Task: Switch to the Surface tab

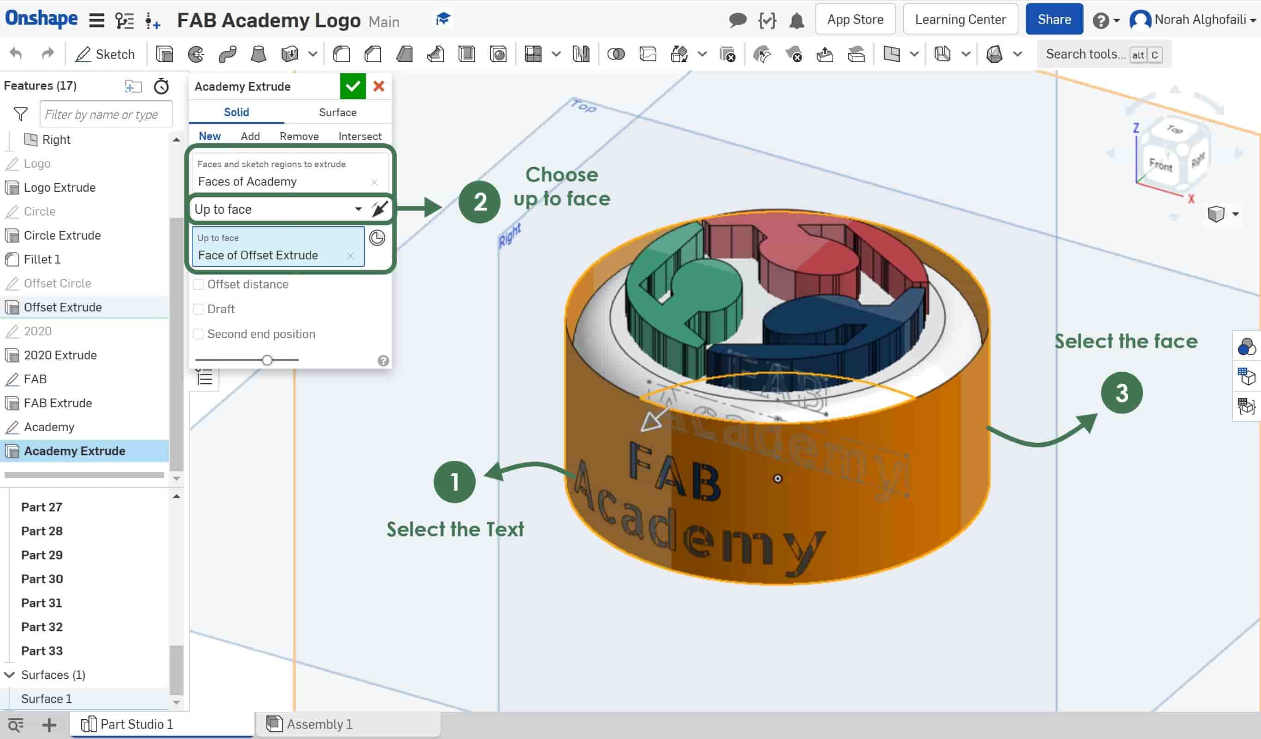Action: click(x=338, y=112)
